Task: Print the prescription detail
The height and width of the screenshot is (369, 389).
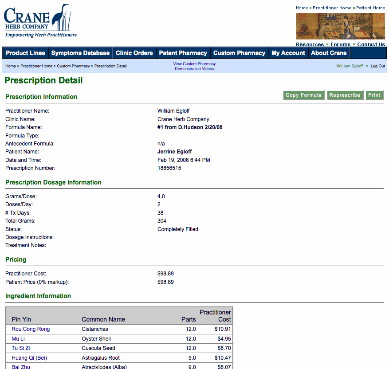Action: [374, 95]
